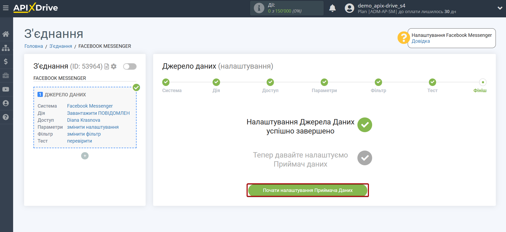The image size is (506, 232).
Task: Open the video tutorials sidebar icon
Action: [6, 89]
